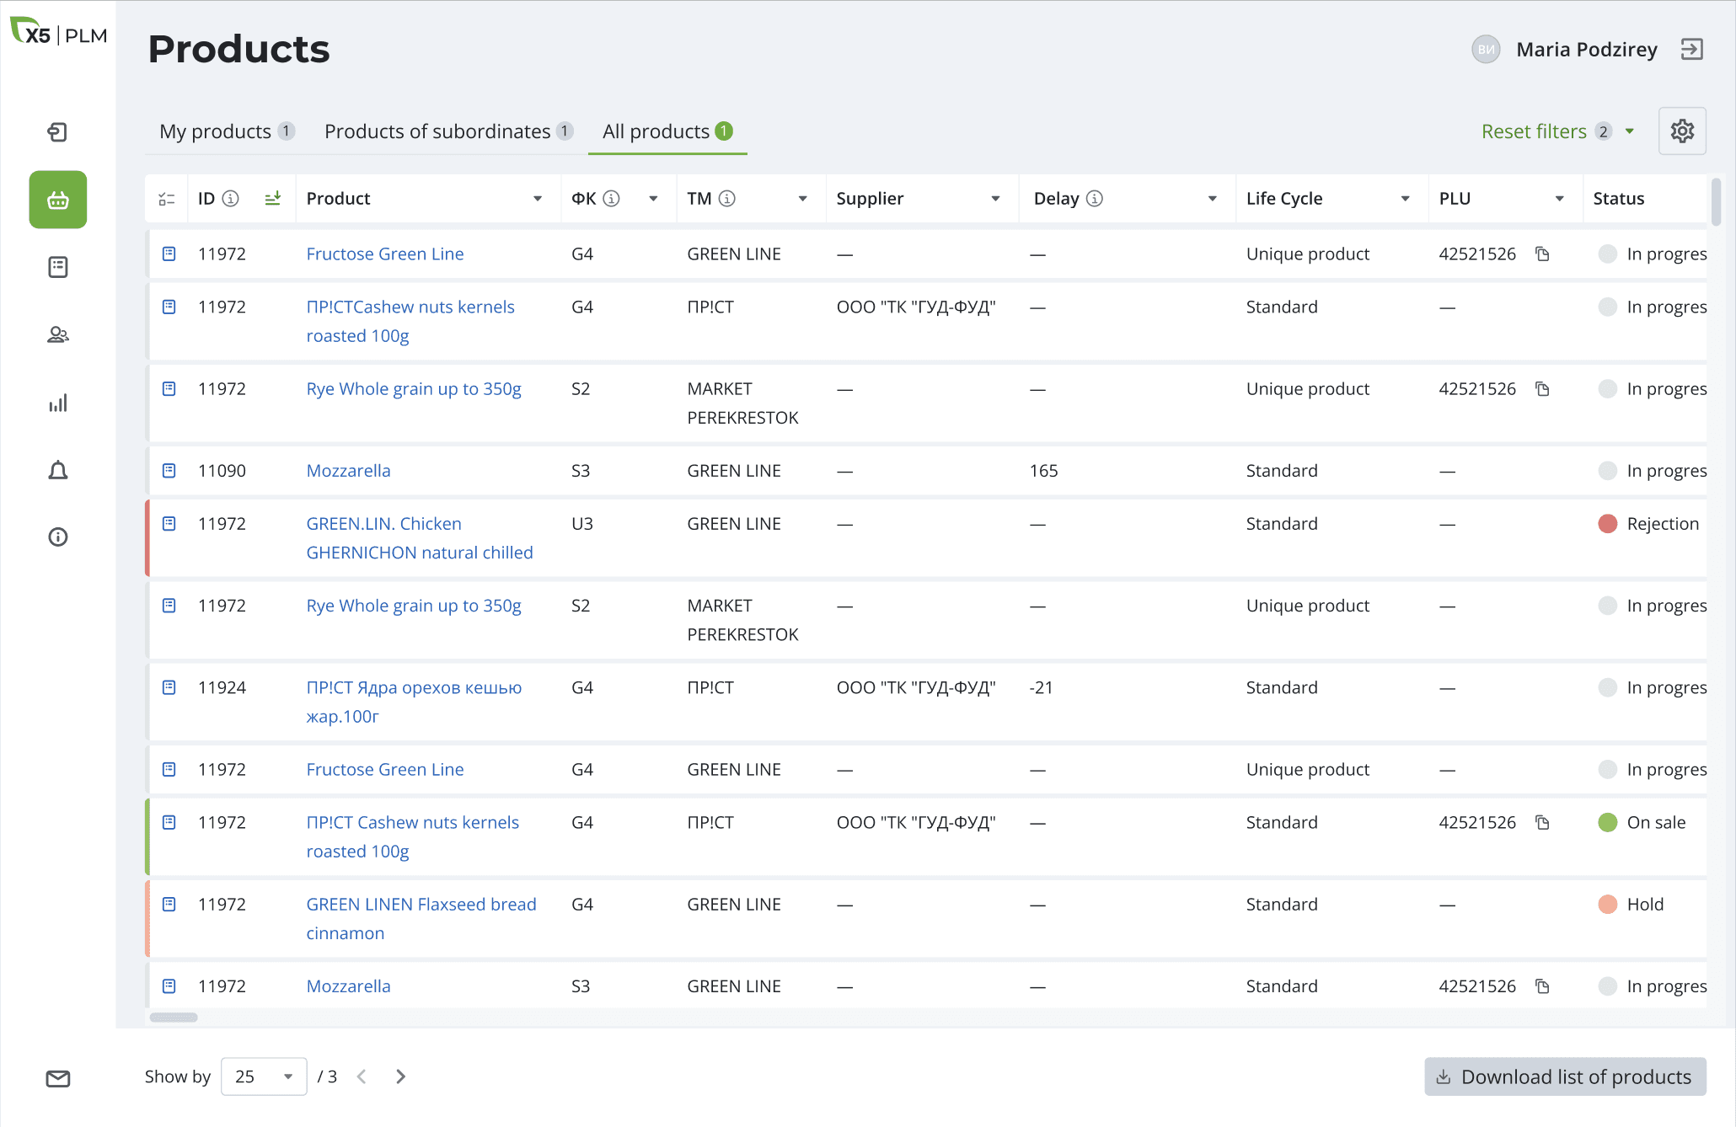
Task: Click the mail envelope icon
Action: tap(58, 1078)
